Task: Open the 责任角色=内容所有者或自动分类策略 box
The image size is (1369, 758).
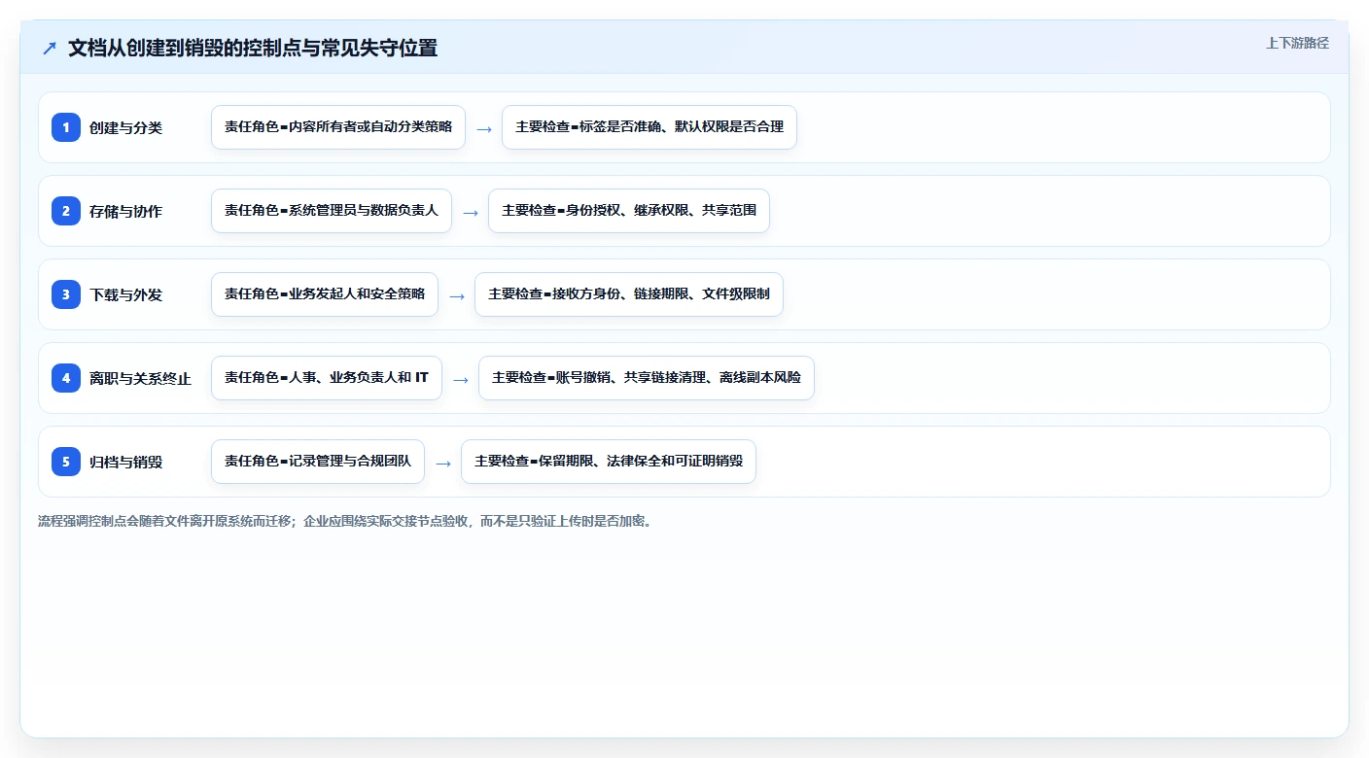Action: (338, 127)
